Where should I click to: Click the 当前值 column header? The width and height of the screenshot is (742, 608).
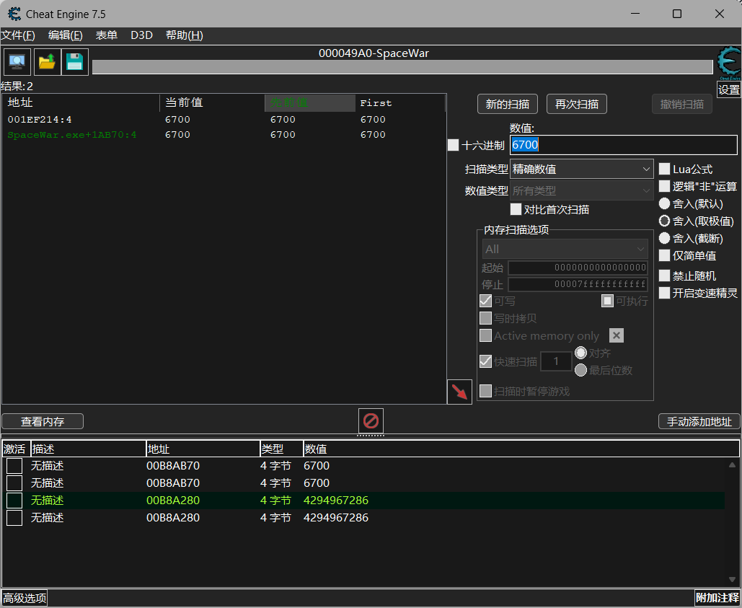point(212,102)
